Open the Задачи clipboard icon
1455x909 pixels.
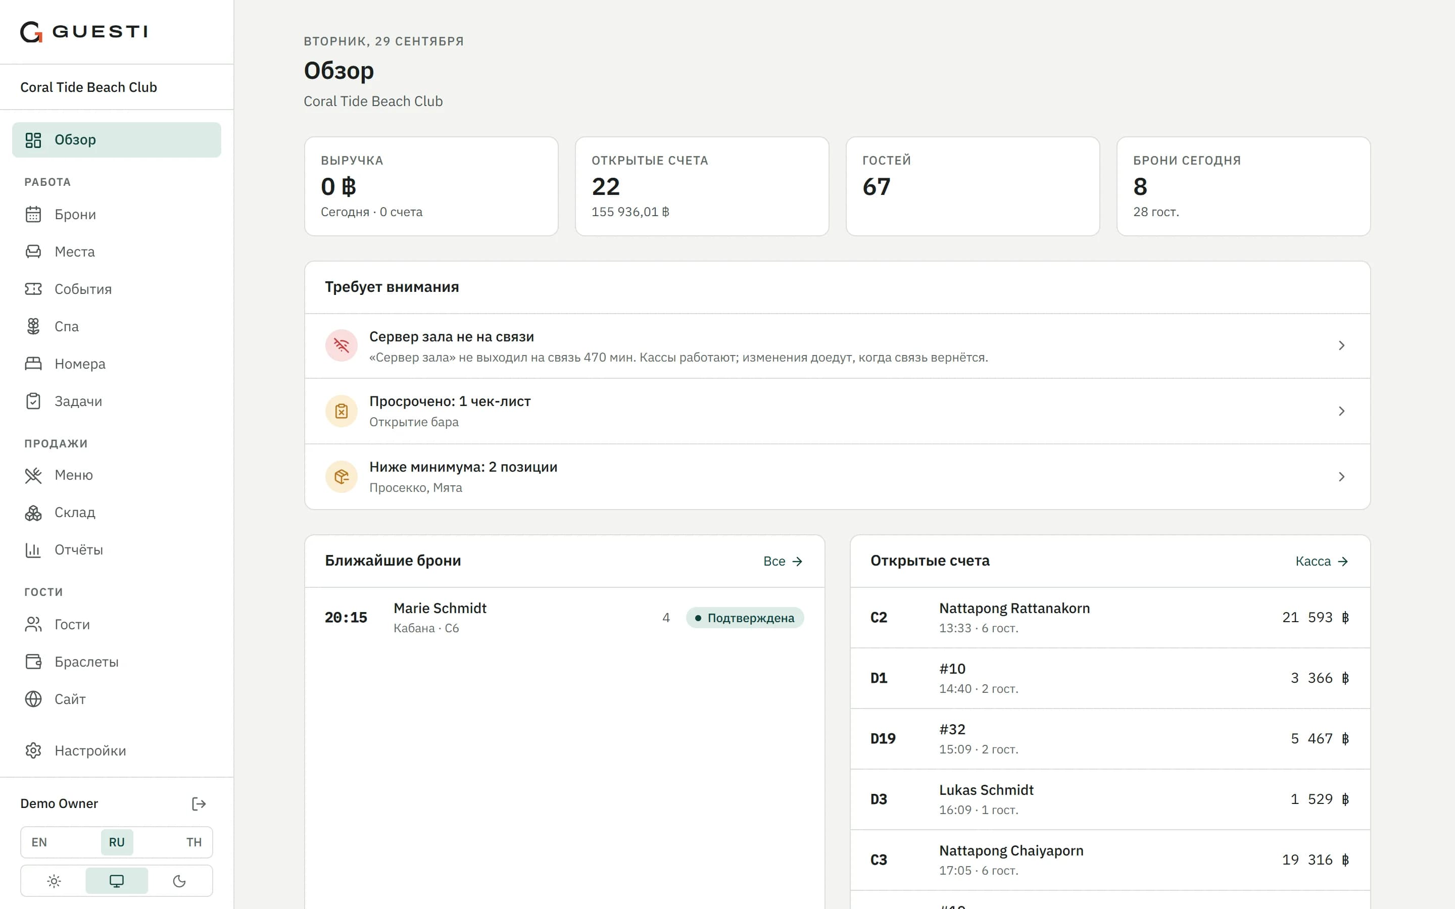(x=33, y=401)
